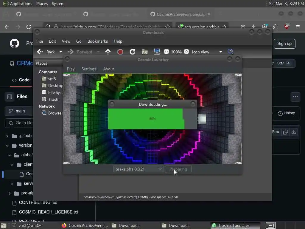Switch to About tab in Cosmic Launcher
Screen dimensions: 305x229
click(108, 69)
